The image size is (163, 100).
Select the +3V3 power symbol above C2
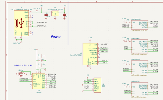tap(64, 8)
